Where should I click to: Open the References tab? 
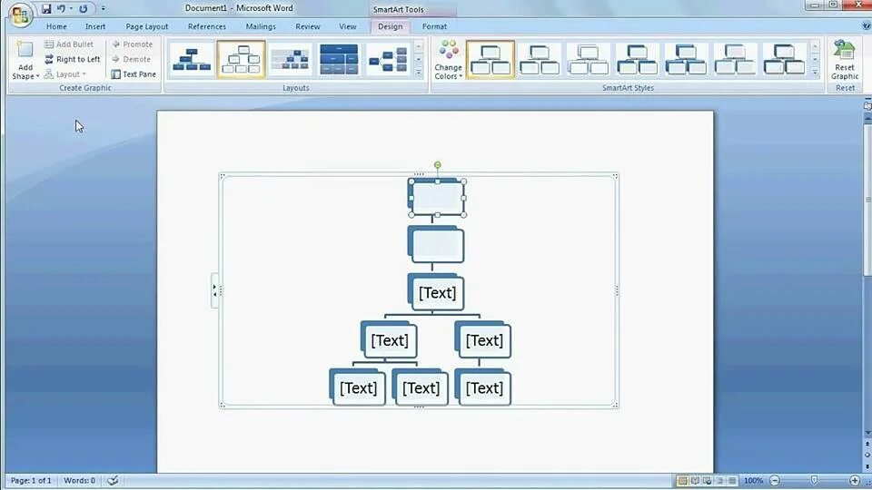[207, 26]
